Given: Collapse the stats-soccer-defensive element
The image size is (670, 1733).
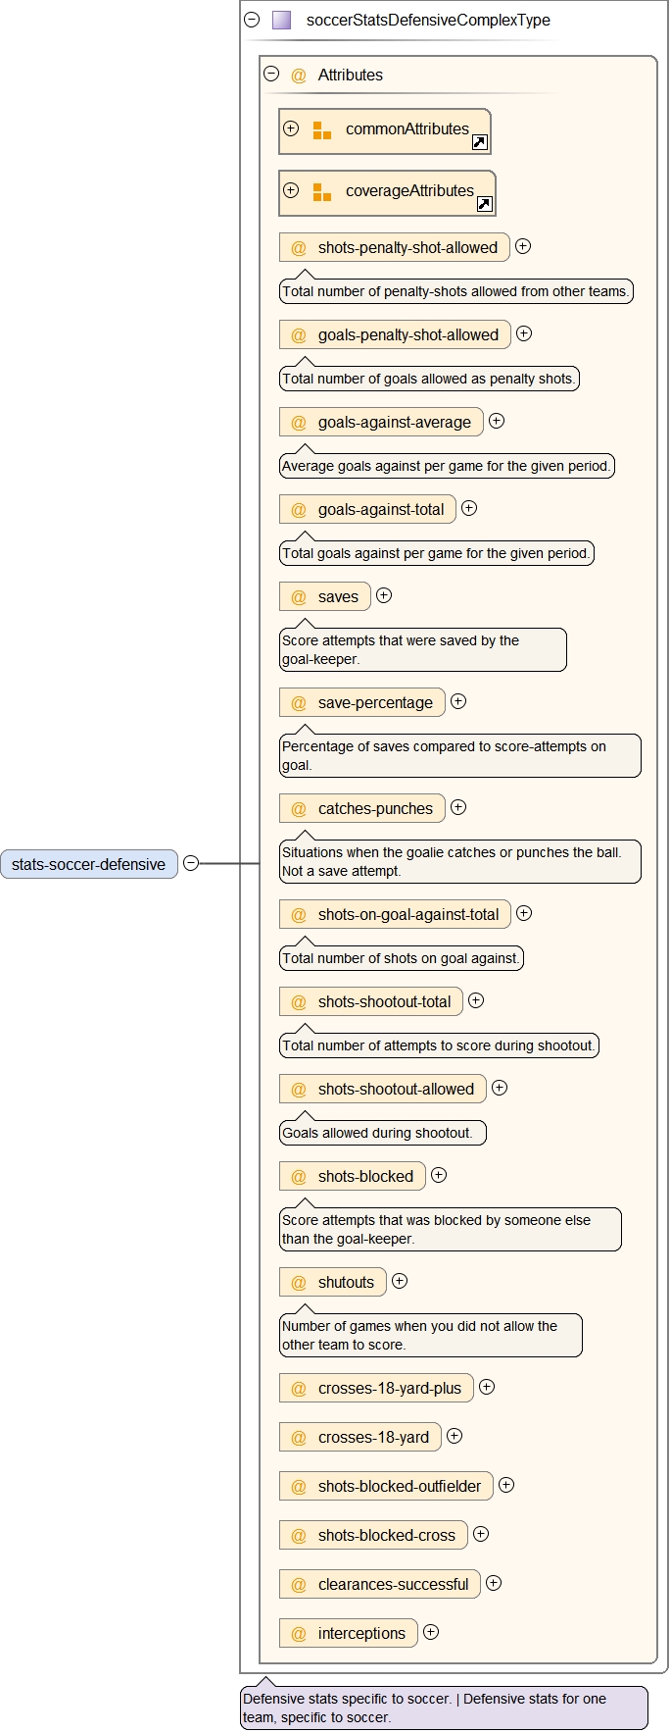Looking at the screenshot, I should (191, 863).
